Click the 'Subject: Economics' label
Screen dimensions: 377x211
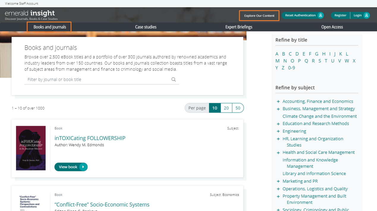[x=224, y=195]
